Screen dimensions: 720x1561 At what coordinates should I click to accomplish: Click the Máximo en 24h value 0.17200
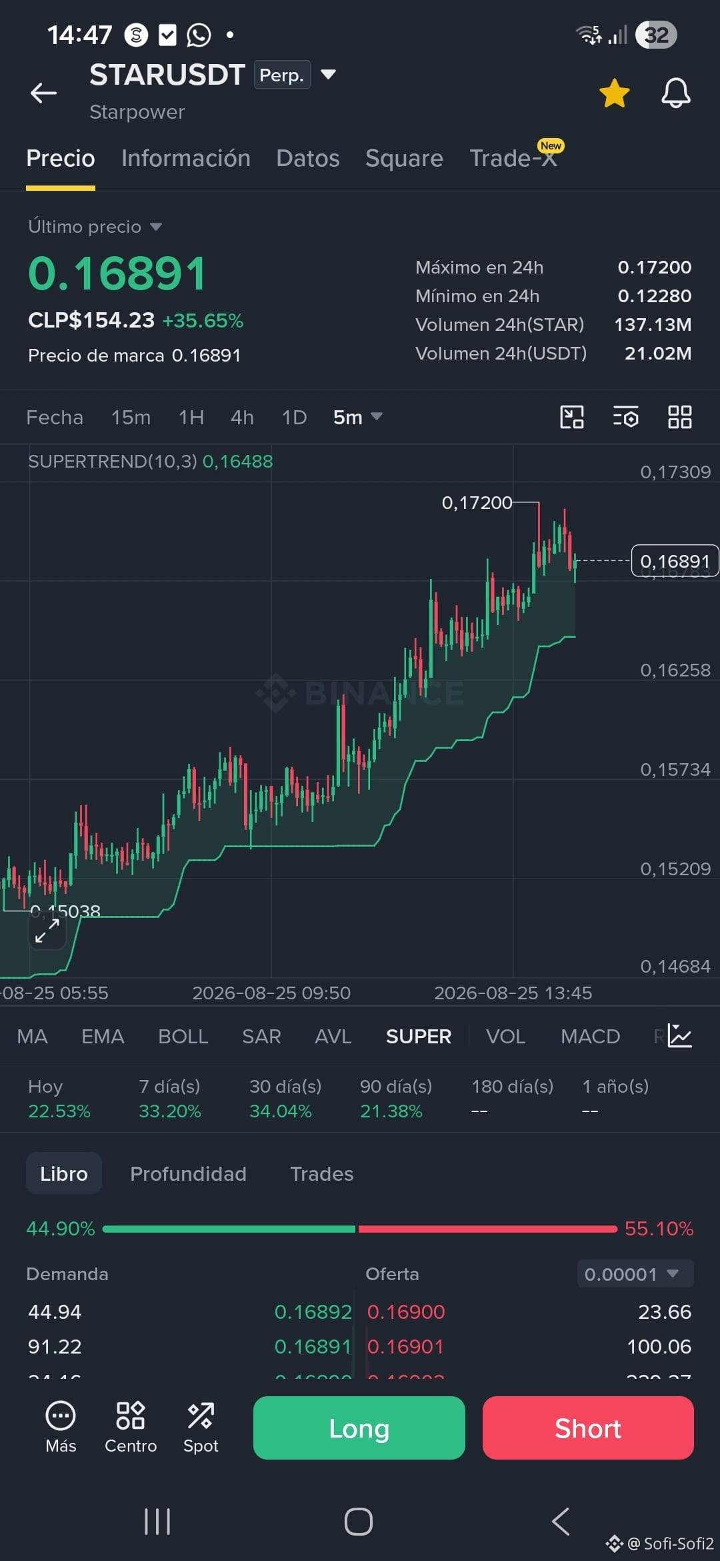coord(655,267)
